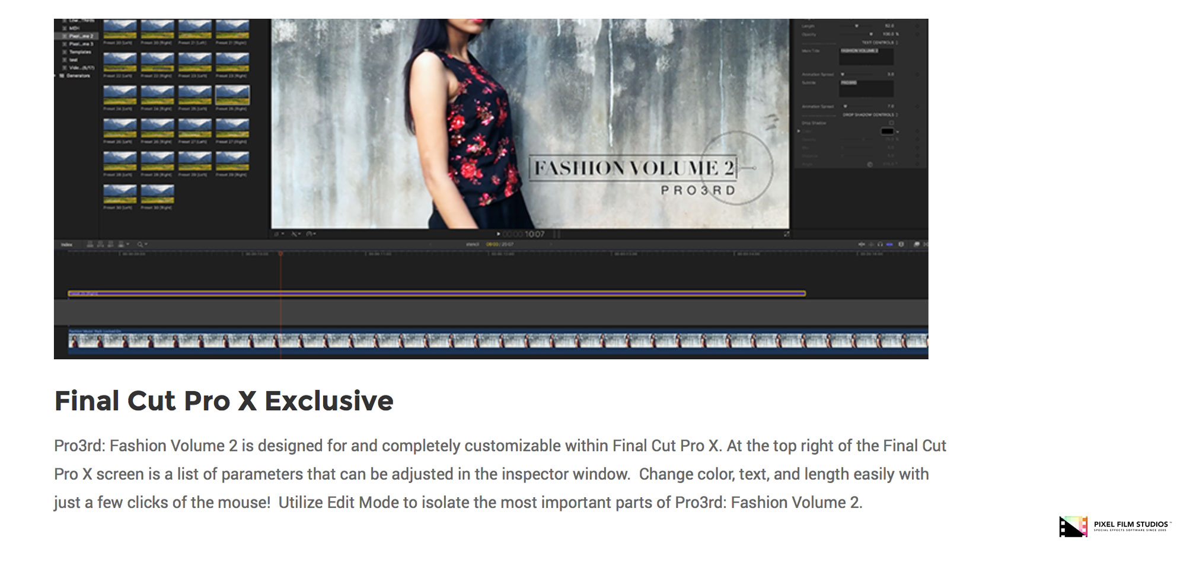The width and height of the screenshot is (1193, 563).
Task: Select the Preset 27 [Left] thumbnail
Action: (x=194, y=127)
